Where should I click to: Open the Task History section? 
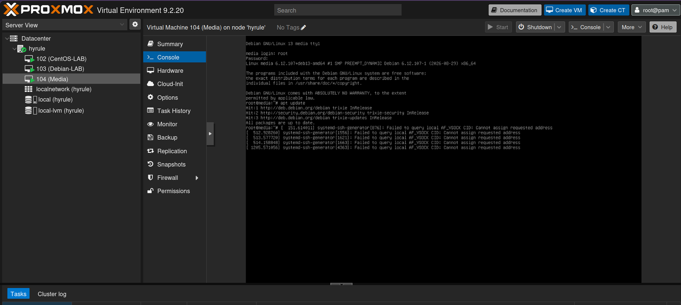(x=175, y=111)
